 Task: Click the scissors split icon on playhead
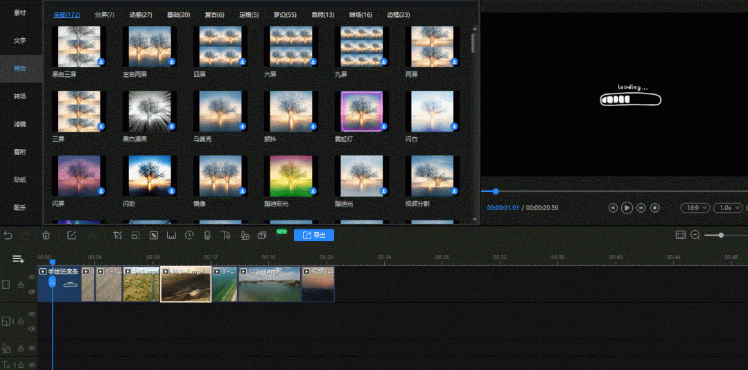[52, 282]
